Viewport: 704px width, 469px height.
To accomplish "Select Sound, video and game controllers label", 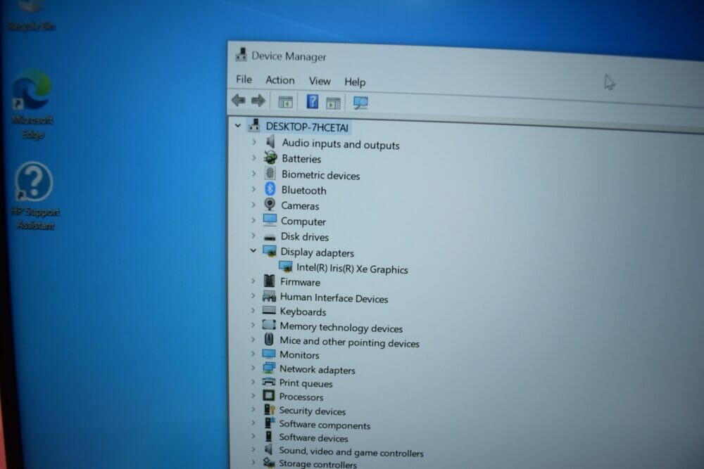I will point(351,452).
